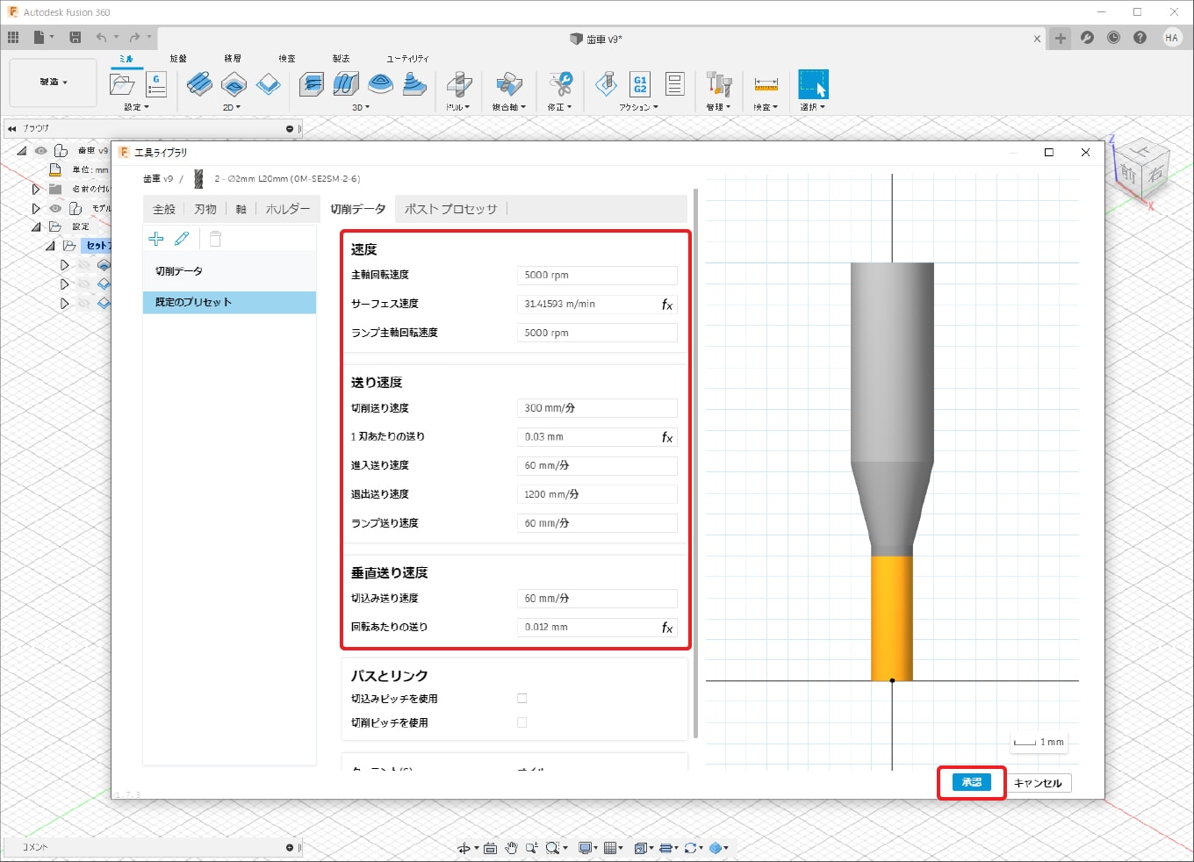Image resolution: width=1194 pixels, height=862 pixels.
Task: Click the plus icon to add preset
Action: coord(156,239)
